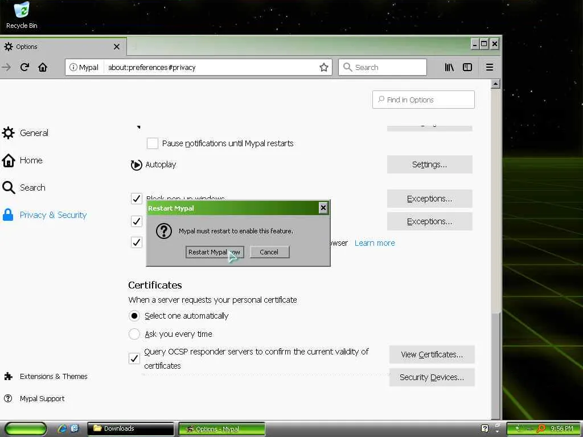The image size is (583, 437).
Task: Close the Options tab
Action: tap(116, 47)
